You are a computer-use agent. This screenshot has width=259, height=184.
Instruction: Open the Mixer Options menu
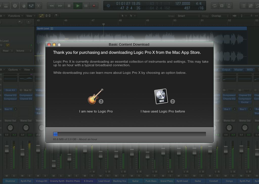14,70
